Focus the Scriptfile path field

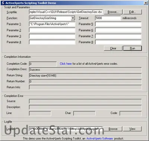66,12
